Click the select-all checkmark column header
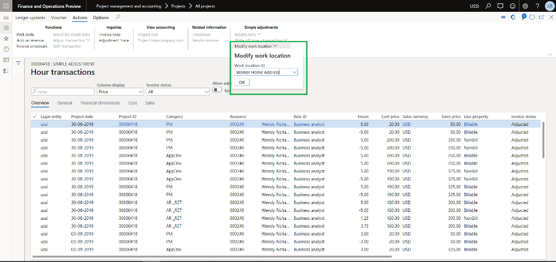 tap(35, 116)
